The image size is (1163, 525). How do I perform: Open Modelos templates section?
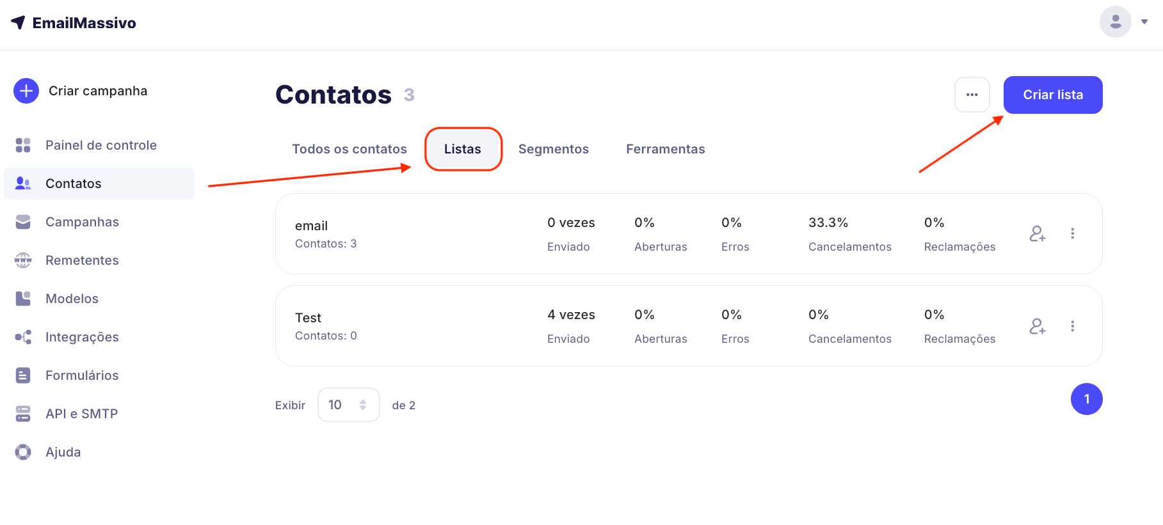[72, 299]
